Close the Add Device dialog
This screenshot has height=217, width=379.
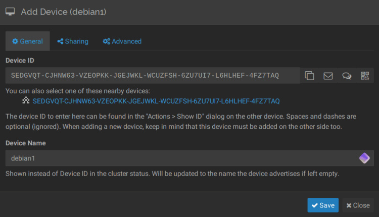(358, 205)
